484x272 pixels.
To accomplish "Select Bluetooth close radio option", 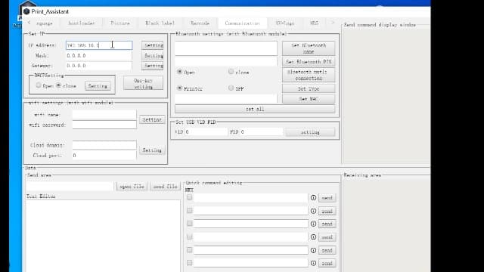I will pyautogui.click(x=231, y=72).
